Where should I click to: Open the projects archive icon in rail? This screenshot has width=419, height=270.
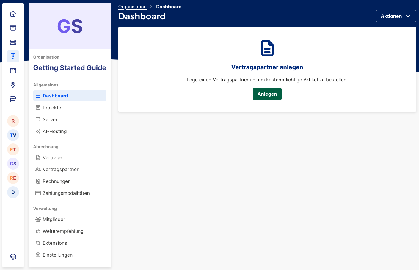[x=13, y=28]
